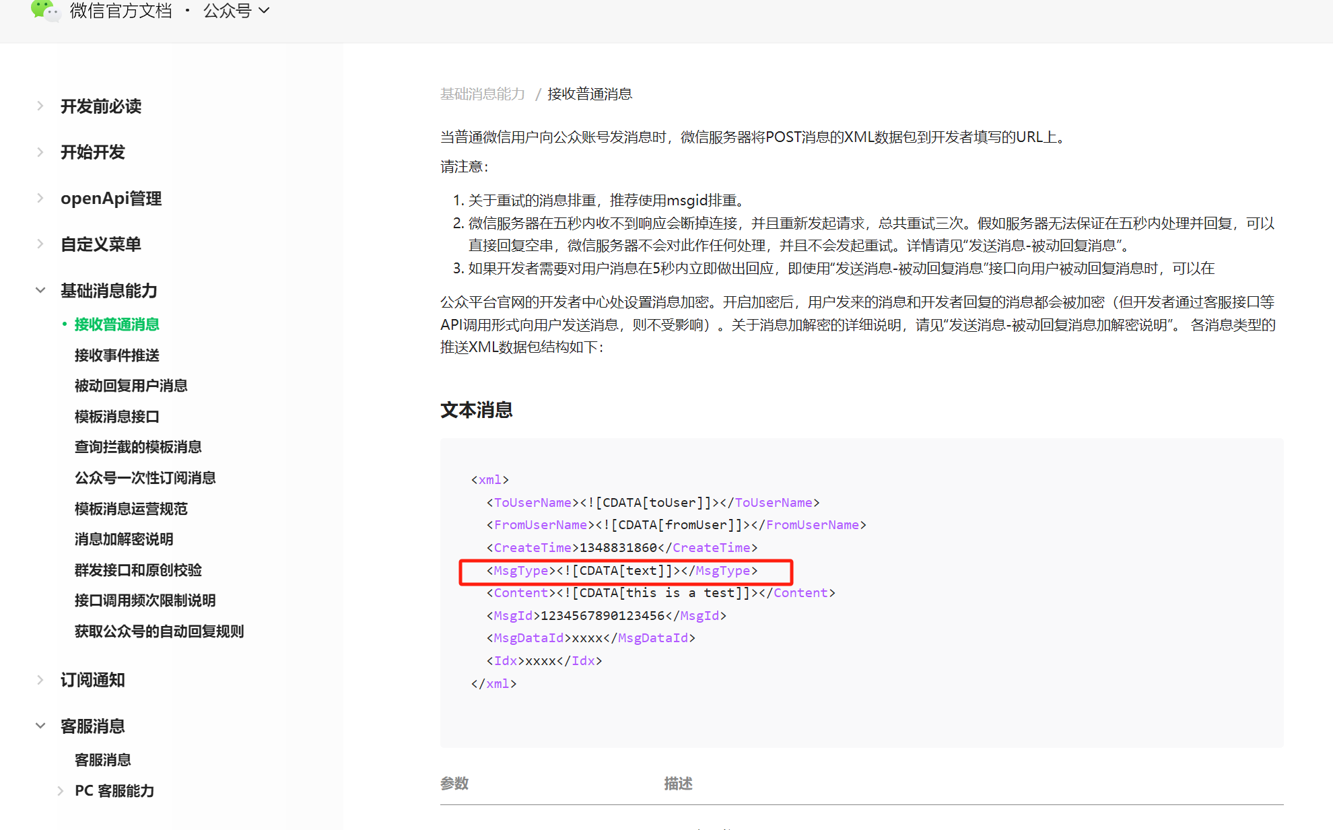Click 接收普通消息 breadcrumb text

(590, 94)
